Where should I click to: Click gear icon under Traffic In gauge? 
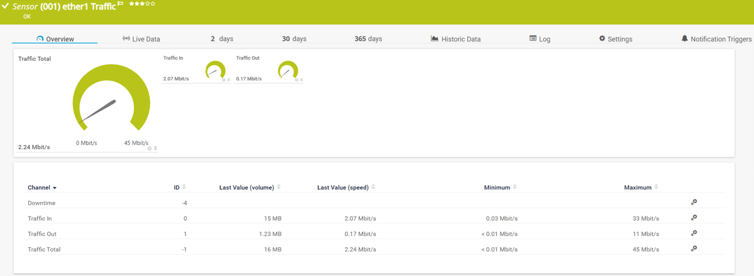pyautogui.click(x=224, y=80)
